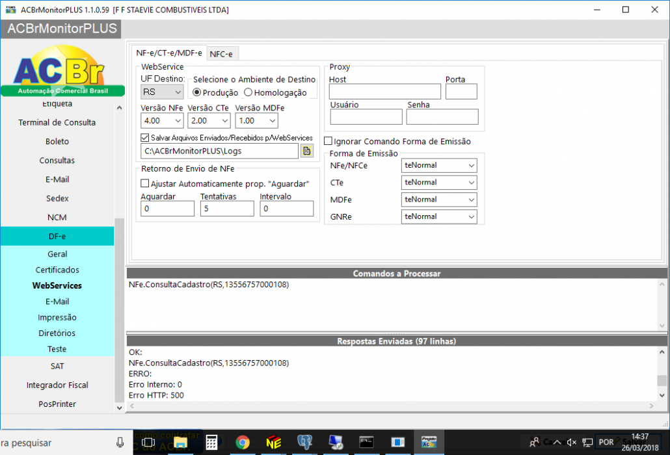Open the Versão NFe dropdown set to 4.00
This screenshot has width=670, height=455.
click(x=162, y=121)
